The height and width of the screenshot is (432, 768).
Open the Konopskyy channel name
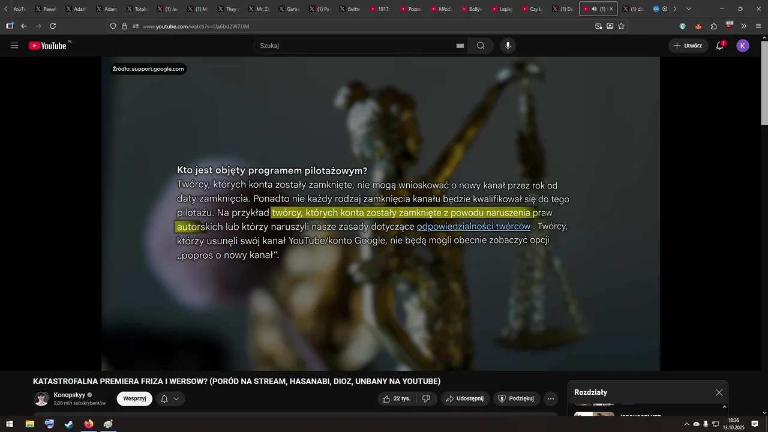coord(70,395)
